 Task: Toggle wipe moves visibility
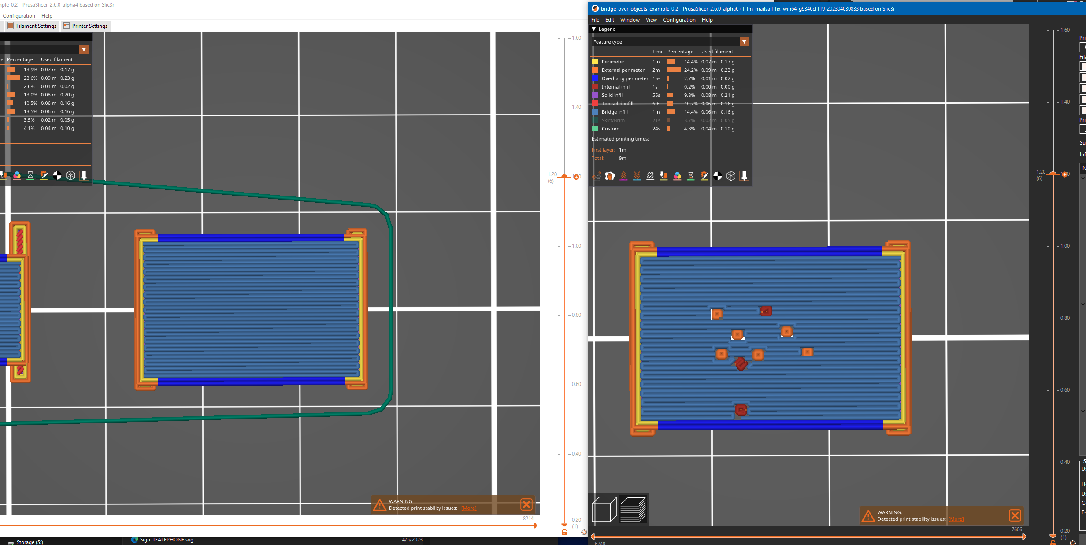[x=610, y=176]
